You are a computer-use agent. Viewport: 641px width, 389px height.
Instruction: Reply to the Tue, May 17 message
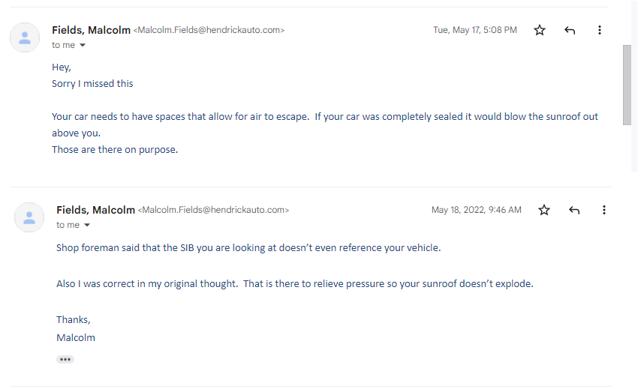coord(570,30)
